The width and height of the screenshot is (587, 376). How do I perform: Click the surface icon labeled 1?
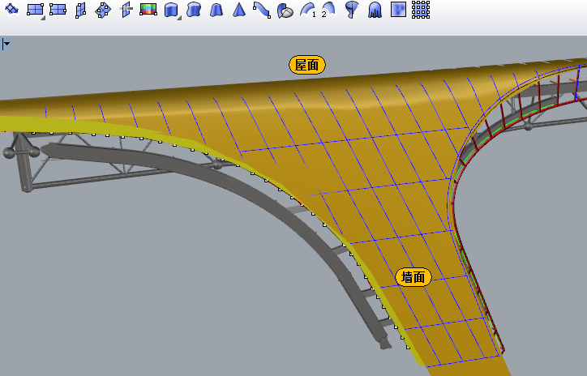click(308, 11)
